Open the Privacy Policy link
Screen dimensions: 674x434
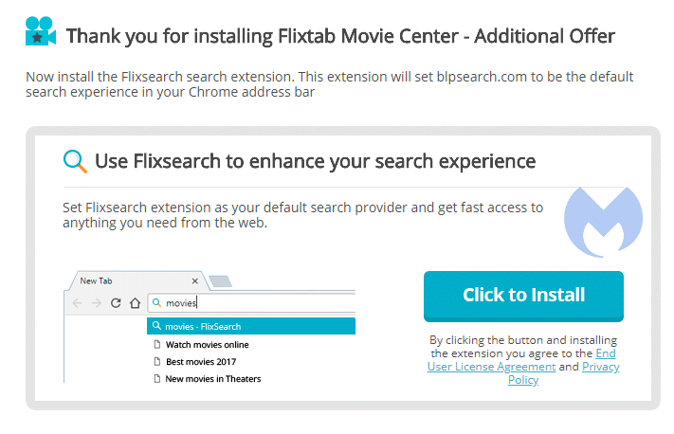pyautogui.click(x=563, y=373)
